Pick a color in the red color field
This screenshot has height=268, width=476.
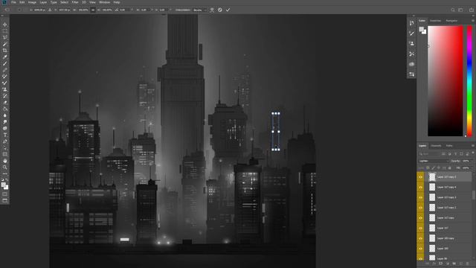(446, 81)
